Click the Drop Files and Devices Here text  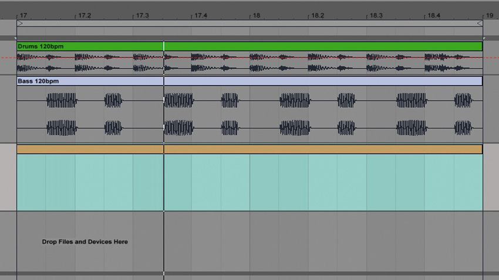[85, 241]
